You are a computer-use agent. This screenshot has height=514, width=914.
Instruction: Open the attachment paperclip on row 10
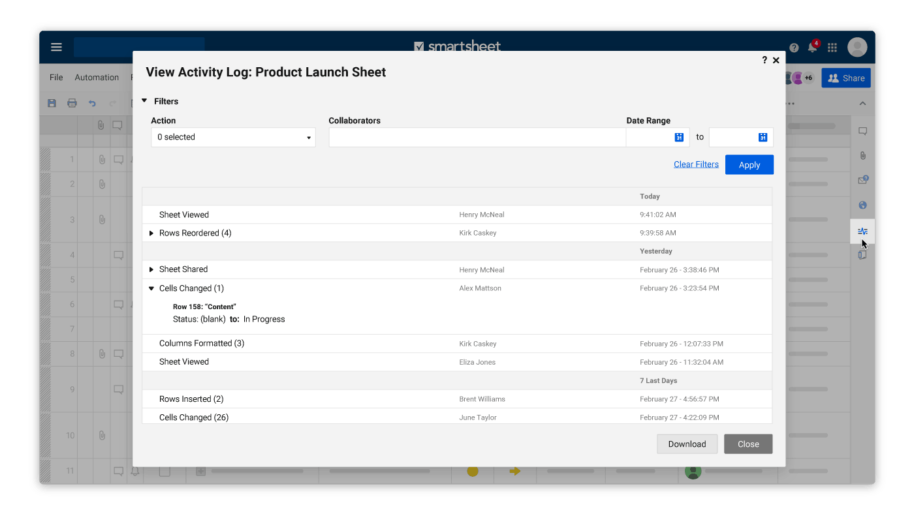tap(102, 435)
